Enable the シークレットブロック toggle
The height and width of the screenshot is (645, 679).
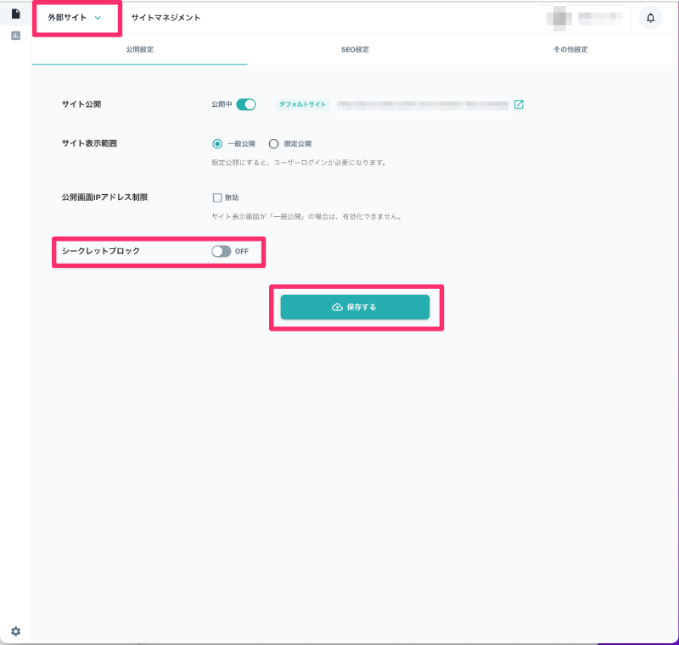(221, 252)
